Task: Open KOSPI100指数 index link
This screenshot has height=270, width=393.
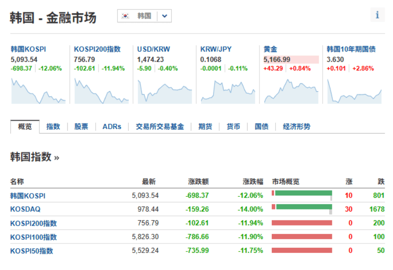Action: (33, 237)
